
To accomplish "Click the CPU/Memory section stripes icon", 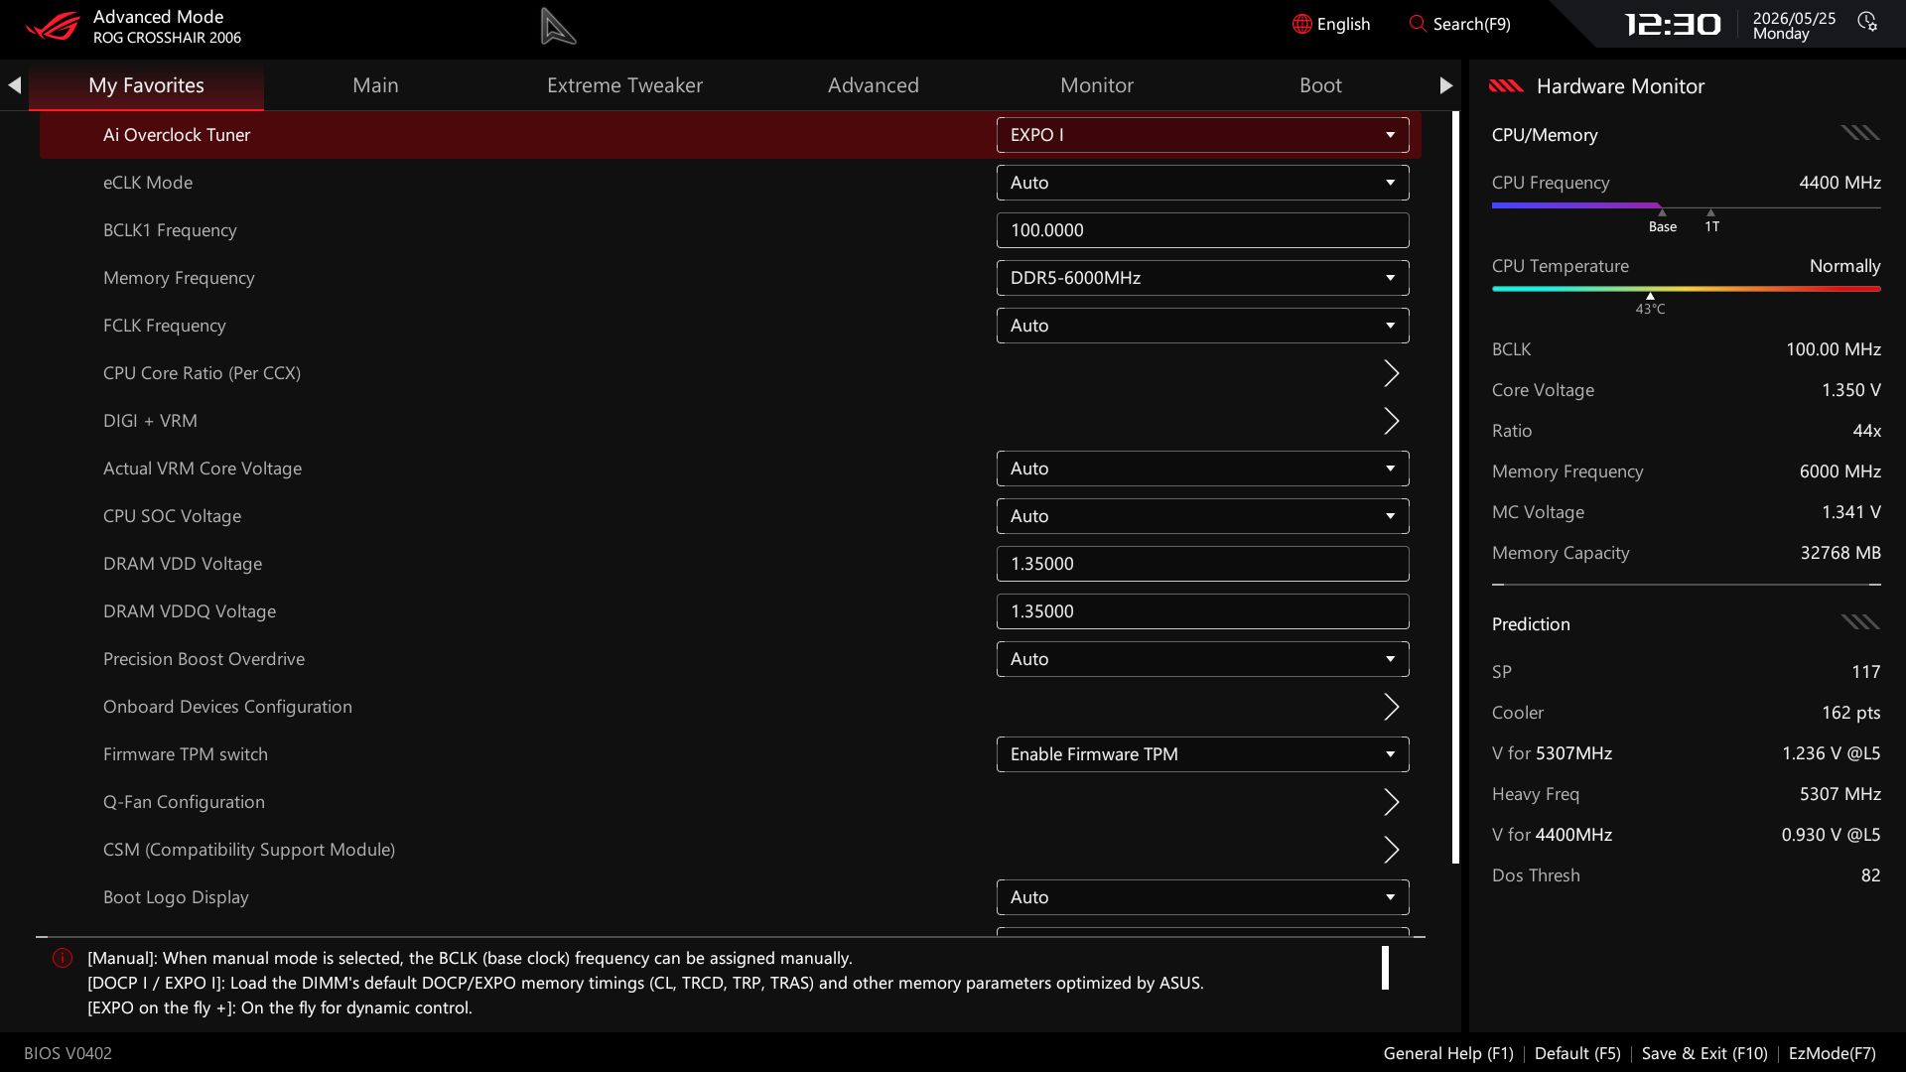I will [x=1860, y=133].
